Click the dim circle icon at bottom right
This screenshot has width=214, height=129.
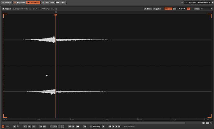pyautogui.click(x=211, y=123)
